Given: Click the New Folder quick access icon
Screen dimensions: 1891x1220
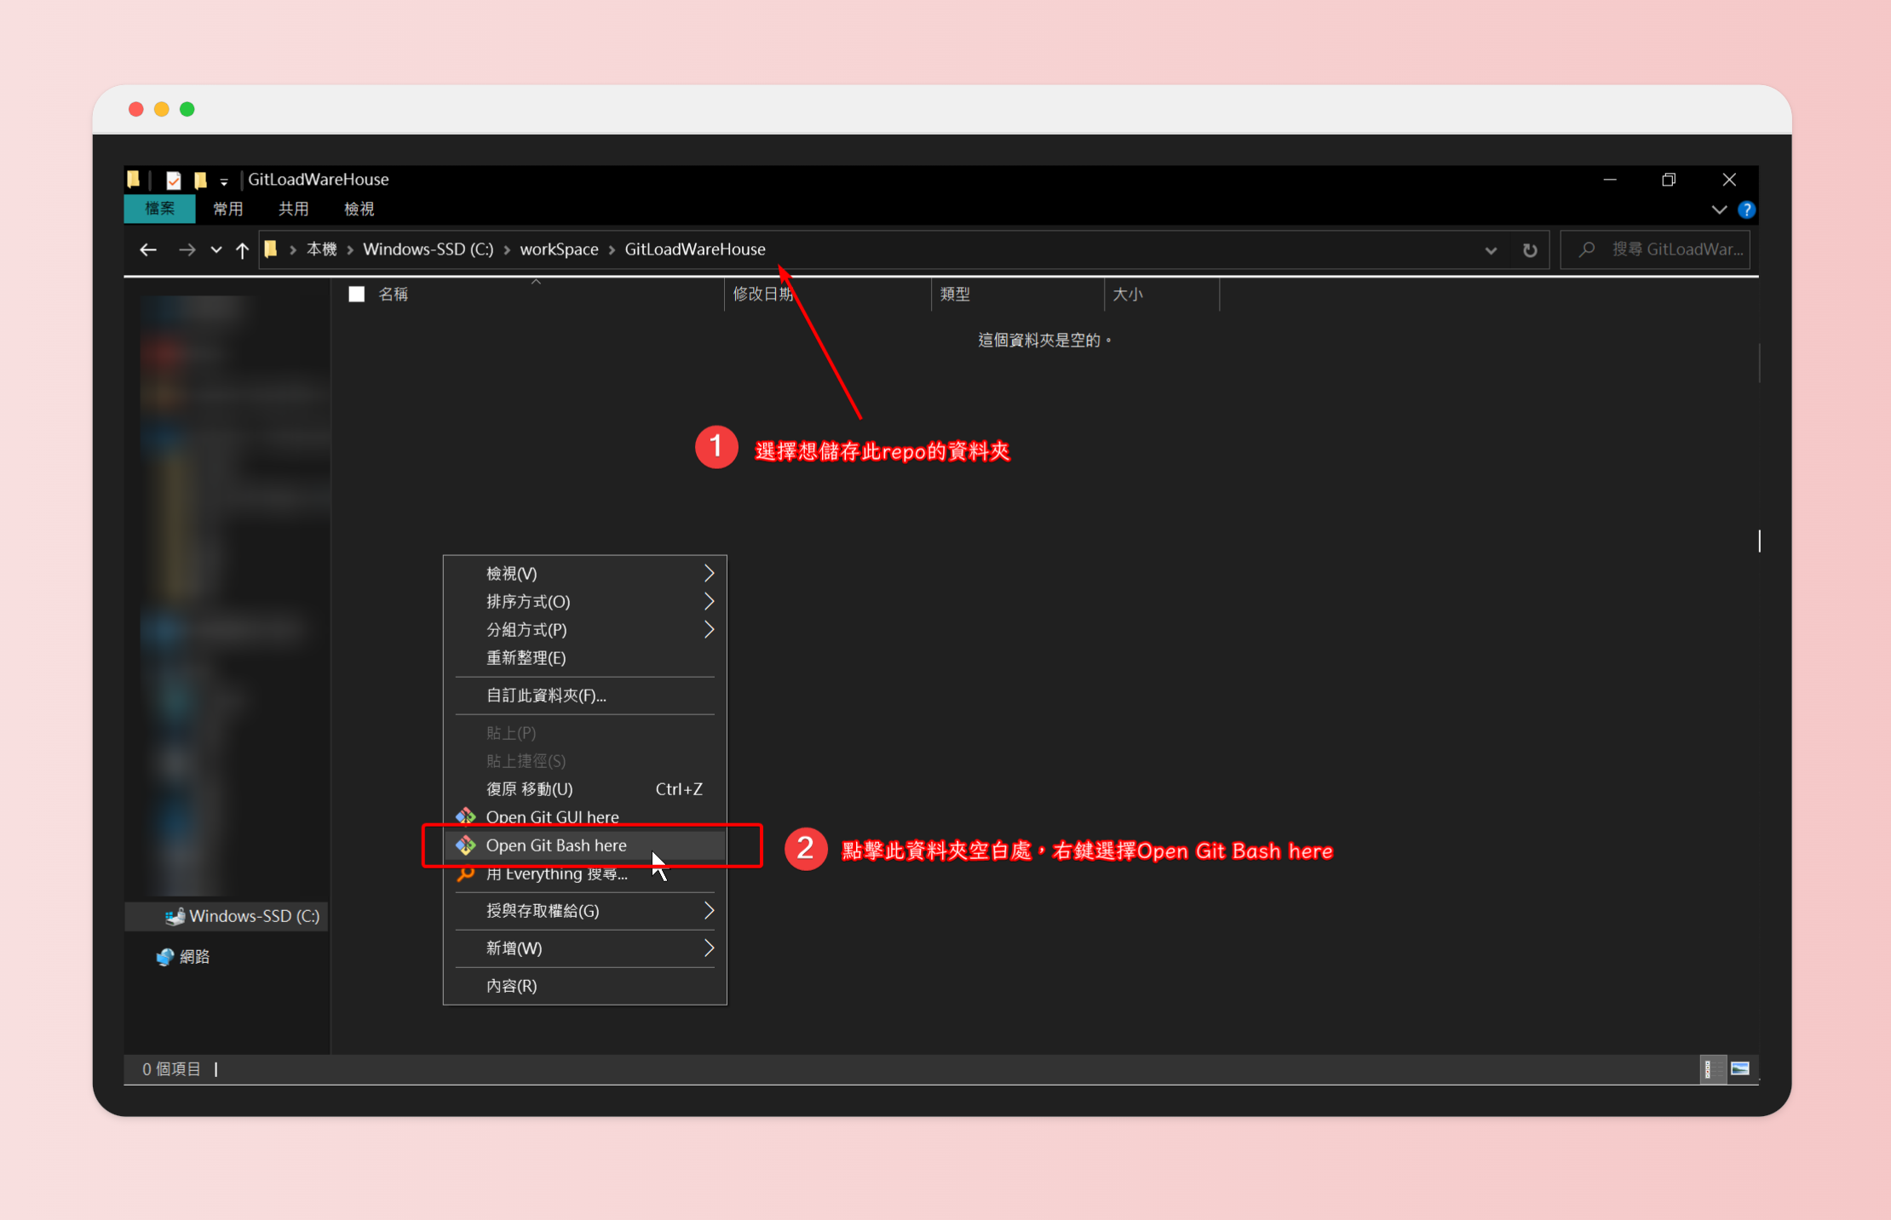Looking at the screenshot, I should (200, 180).
